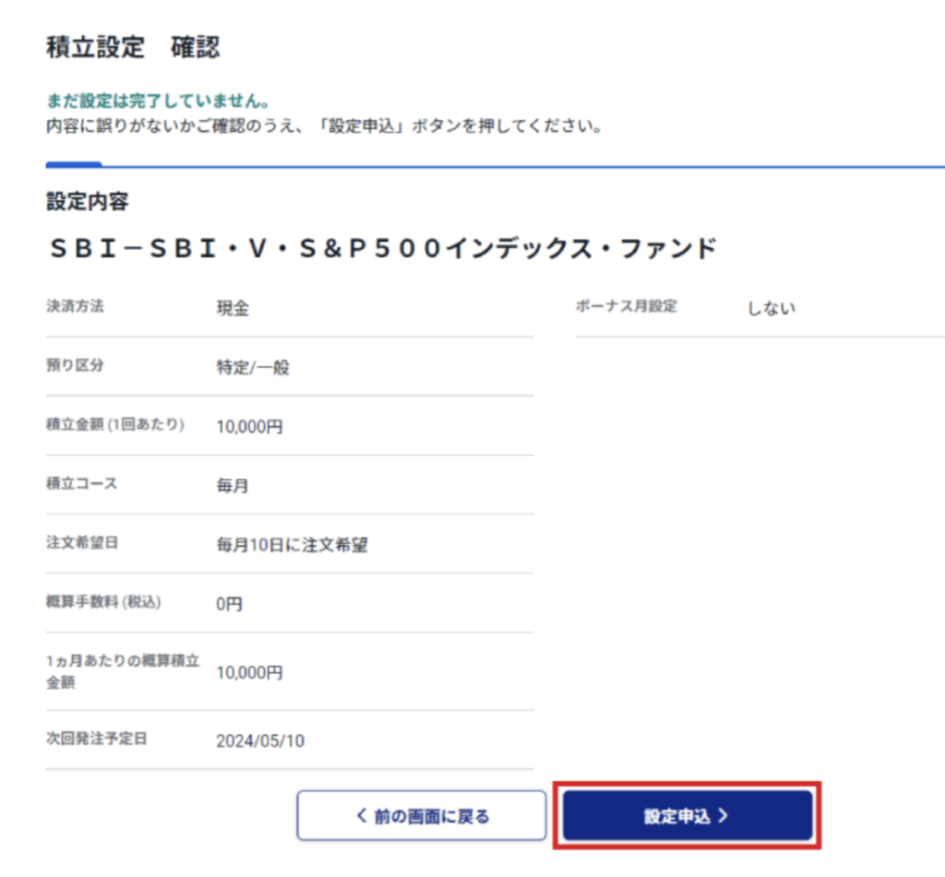Select the 2024/05/10 date value
Image resolution: width=945 pixels, height=877 pixels.
coord(260,741)
